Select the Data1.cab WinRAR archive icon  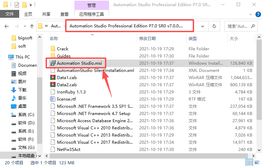52,78
